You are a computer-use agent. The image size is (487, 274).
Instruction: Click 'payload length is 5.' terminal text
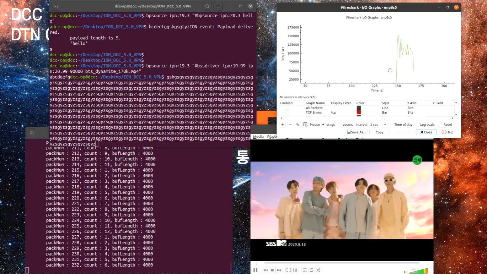95,38
